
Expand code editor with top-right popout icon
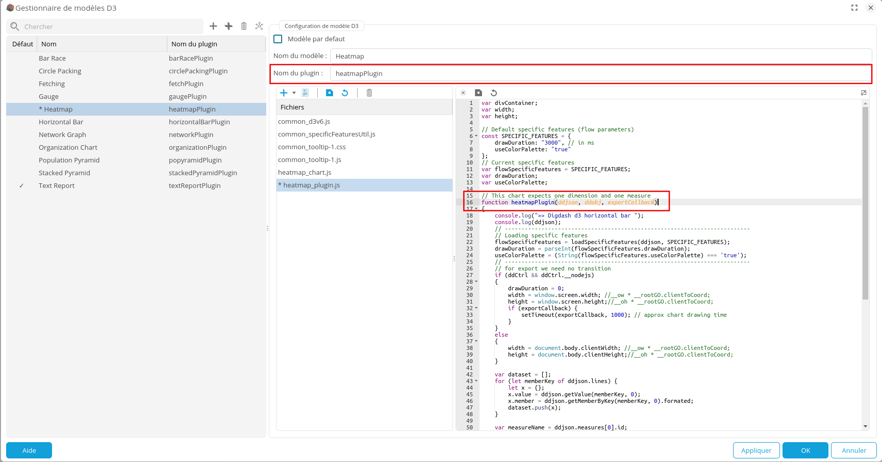864,93
